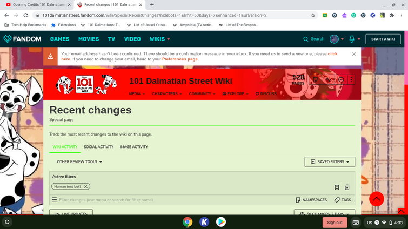Go back in browser history
408x229 pixels.
point(6,15)
